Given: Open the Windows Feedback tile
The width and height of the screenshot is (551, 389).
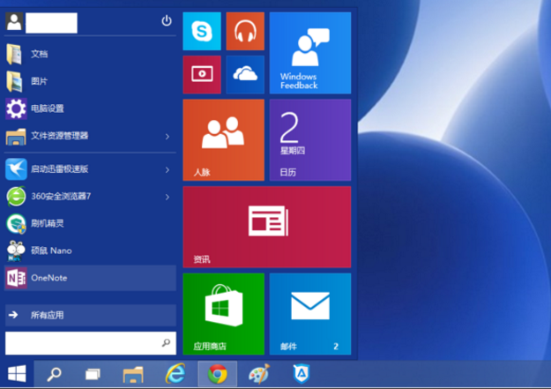Looking at the screenshot, I should click(x=309, y=53).
